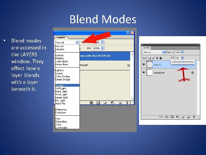Screen dimensions: 206x155
Task: Click scroll down arrow in left Layers list
Action: click(132, 98)
